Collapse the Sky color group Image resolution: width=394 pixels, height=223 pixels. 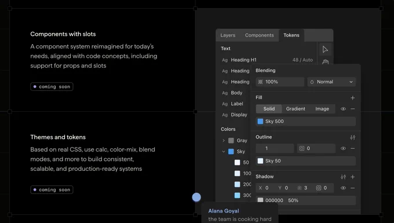(x=224, y=151)
